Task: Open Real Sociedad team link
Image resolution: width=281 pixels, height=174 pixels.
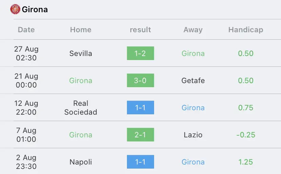Action: pyautogui.click(x=81, y=108)
